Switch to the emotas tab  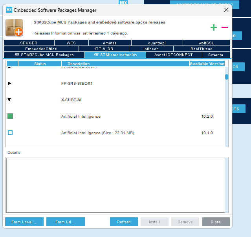(110, 43)
